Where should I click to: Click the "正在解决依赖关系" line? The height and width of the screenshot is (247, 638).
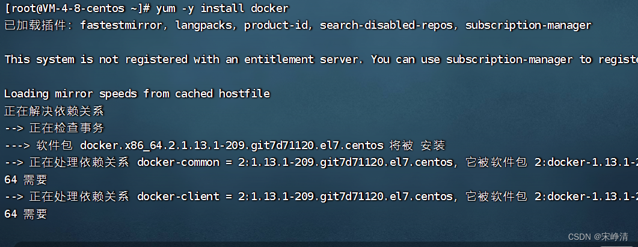pos(54,111)
